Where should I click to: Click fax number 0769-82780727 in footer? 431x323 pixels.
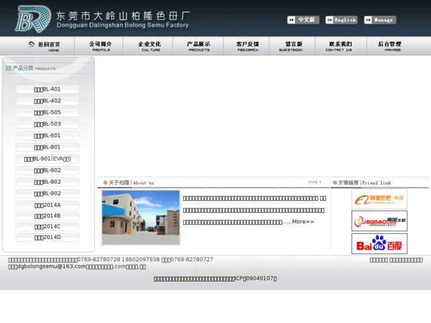[x=192, y=260]
